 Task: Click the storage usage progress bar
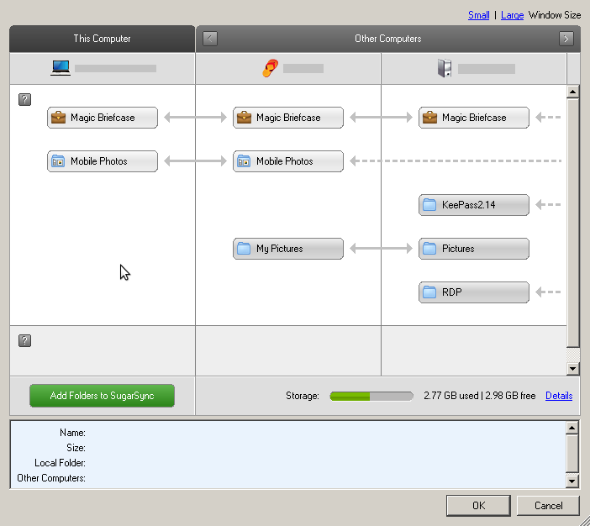(x=371, y=396)
